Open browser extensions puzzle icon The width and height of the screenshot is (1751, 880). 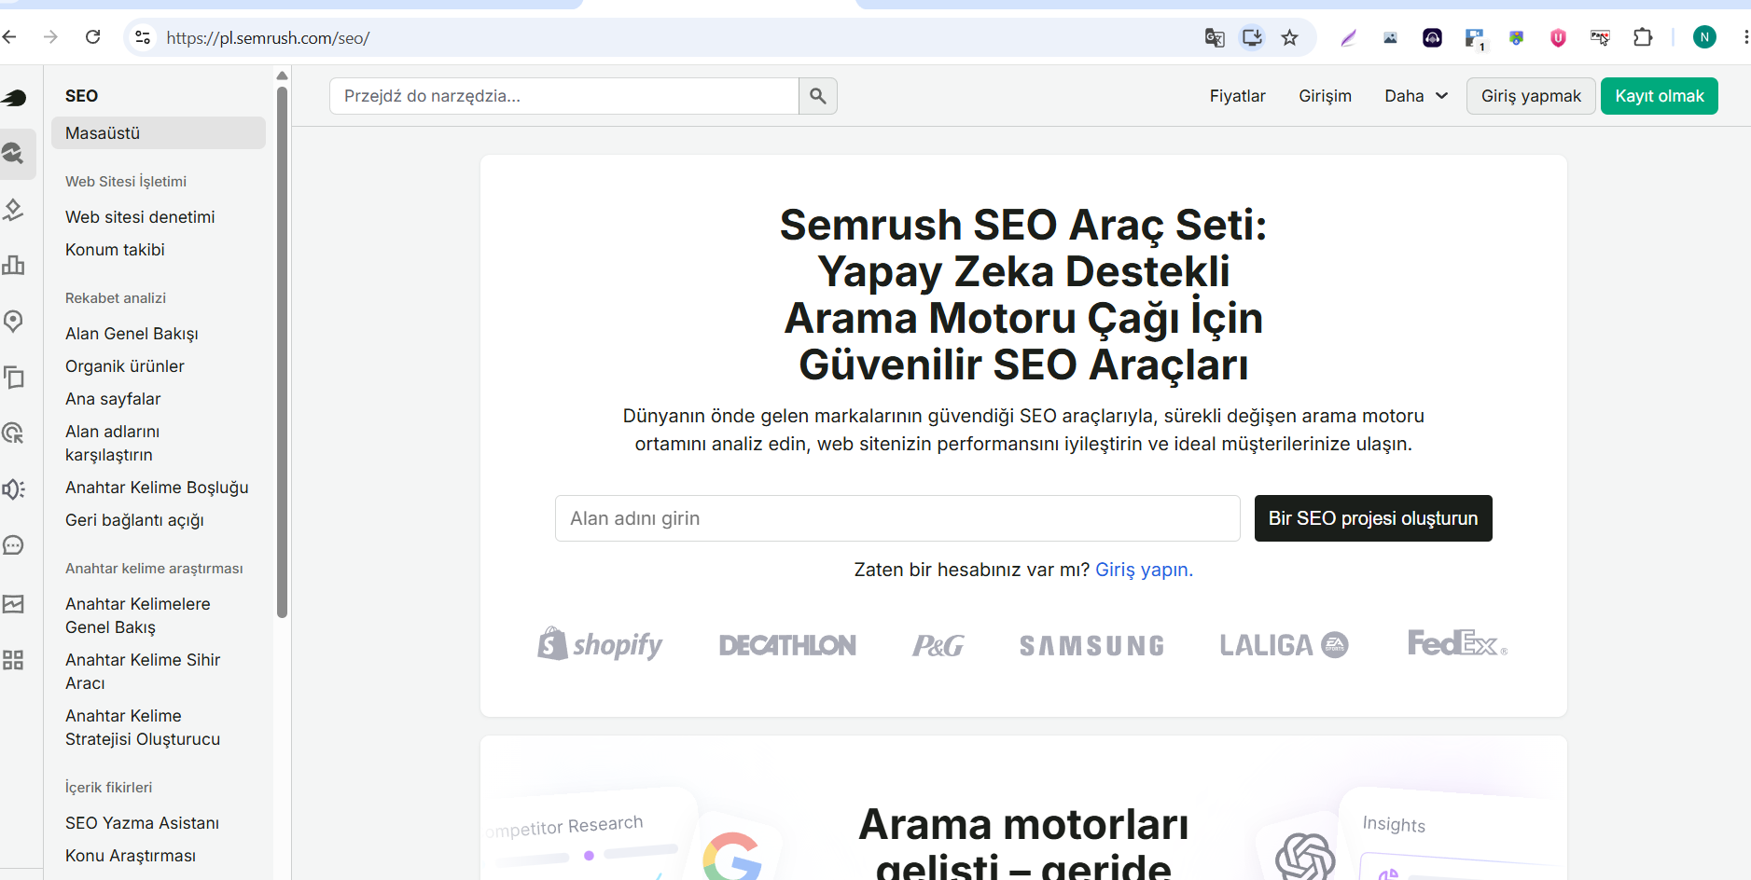(1643, 37)
